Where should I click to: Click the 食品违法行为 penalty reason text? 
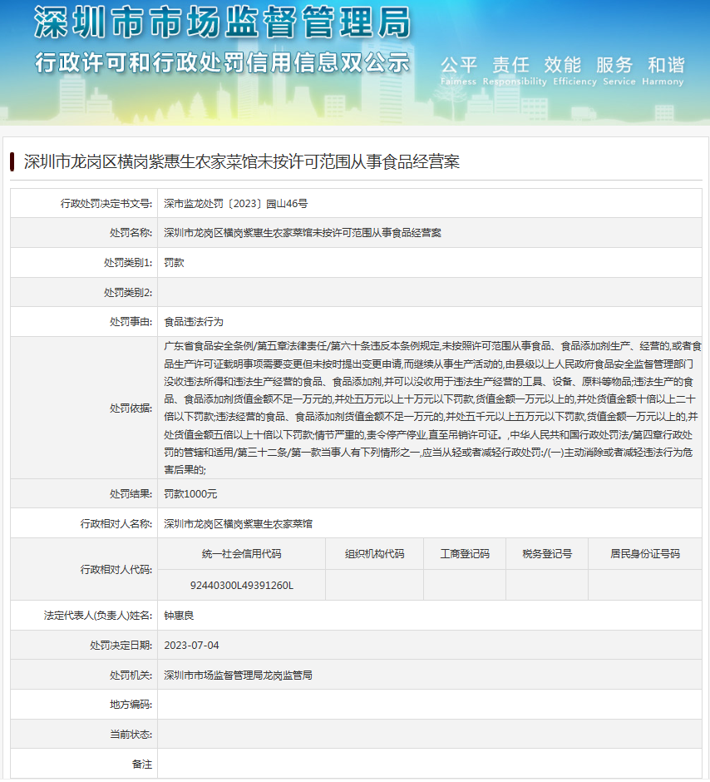(194, 322)
